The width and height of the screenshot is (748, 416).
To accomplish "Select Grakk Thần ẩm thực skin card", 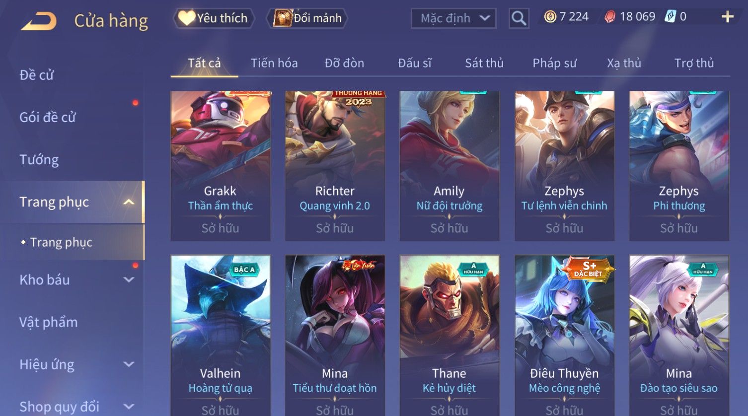I will pyautogui.click(x=221, y=166).
